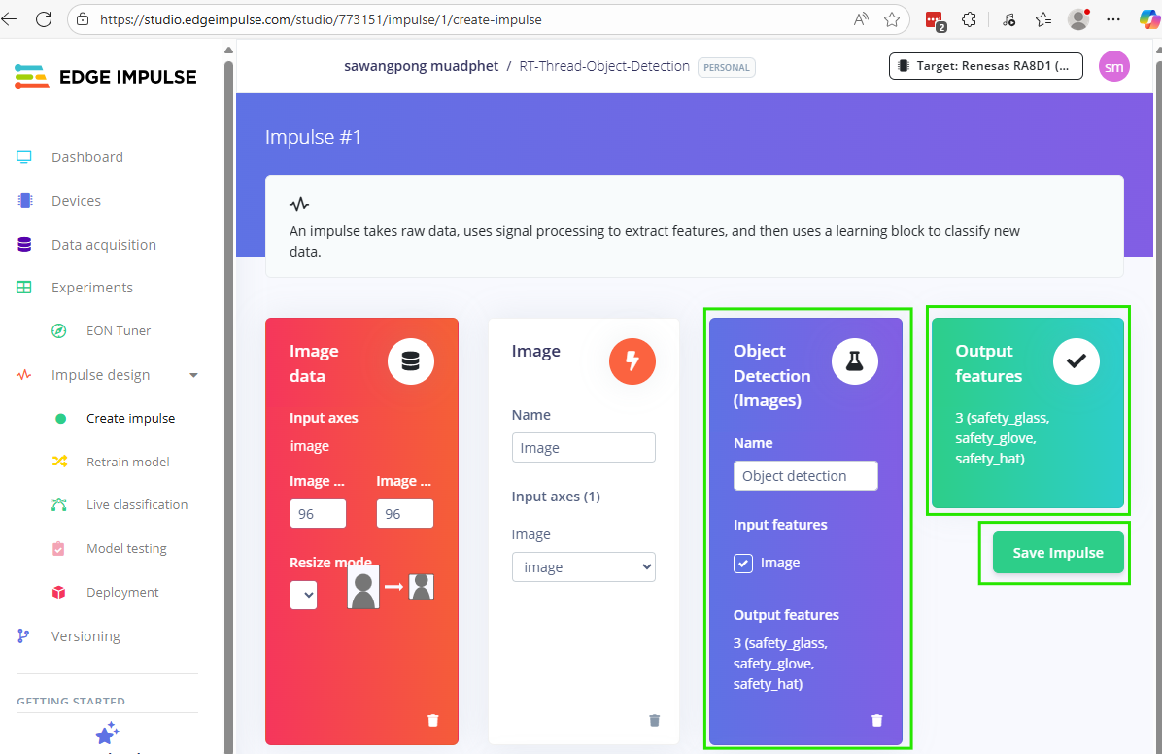
Task: Bookmark page with the star icon
Action: (x=891, y=19)
